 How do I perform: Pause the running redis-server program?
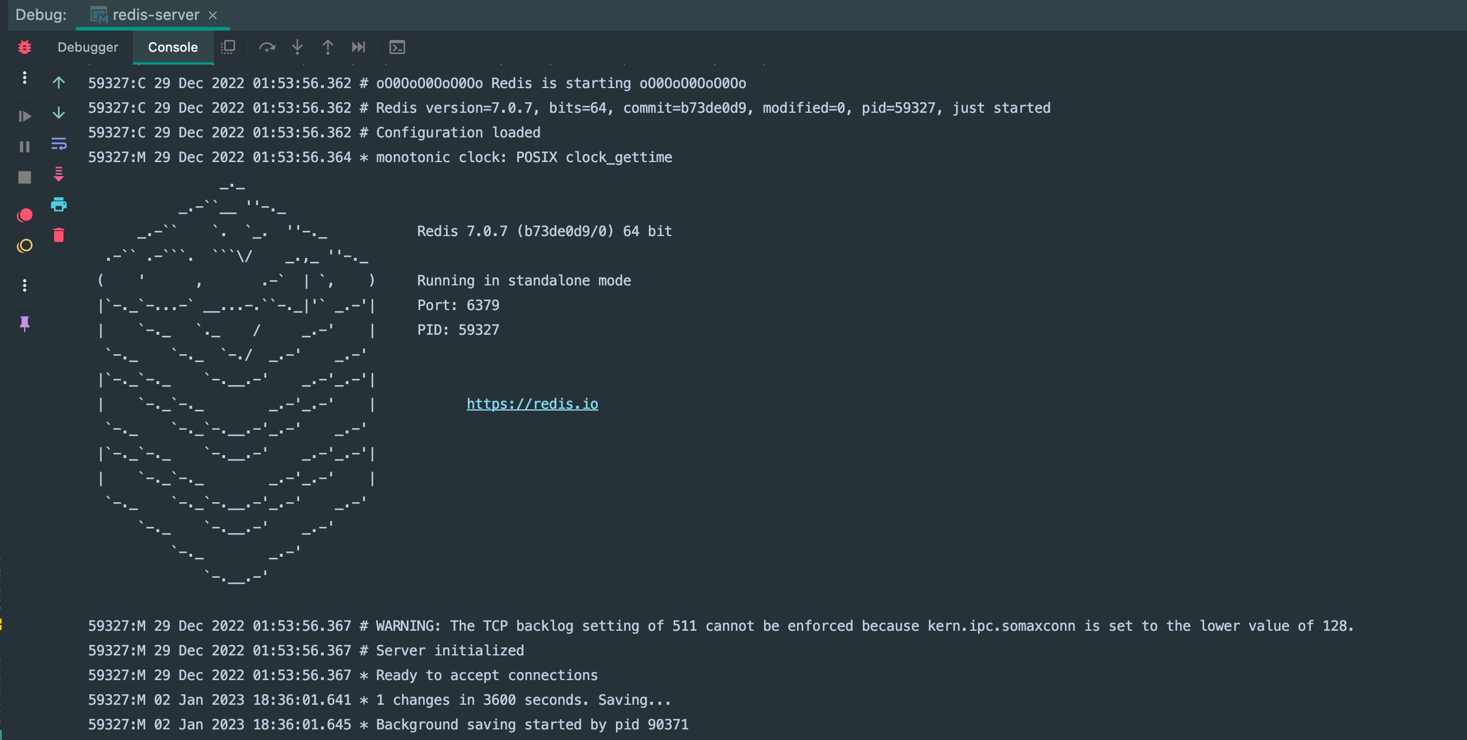[x=25, y=147]
